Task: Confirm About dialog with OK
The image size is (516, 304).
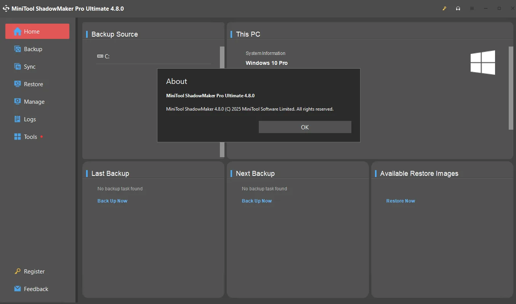Action: click(305, 127)
